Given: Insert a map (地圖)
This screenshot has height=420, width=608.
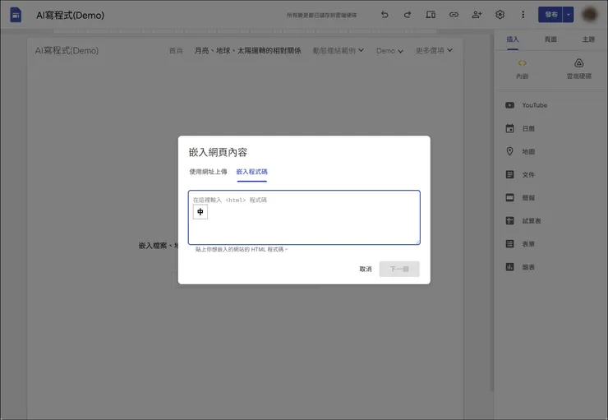Looking at the screenshot, I should tap(520, 151).
